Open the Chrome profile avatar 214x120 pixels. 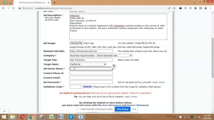pos(205,8)
